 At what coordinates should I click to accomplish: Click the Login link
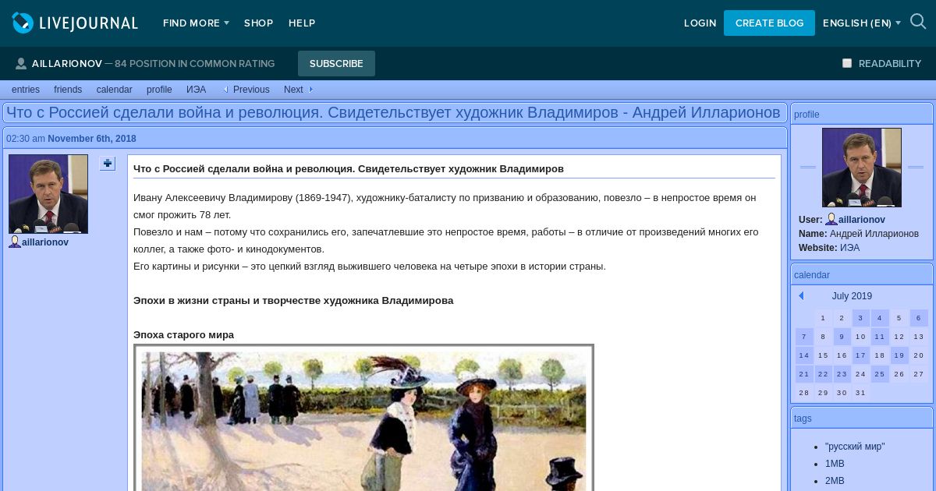tap(700, 23)
